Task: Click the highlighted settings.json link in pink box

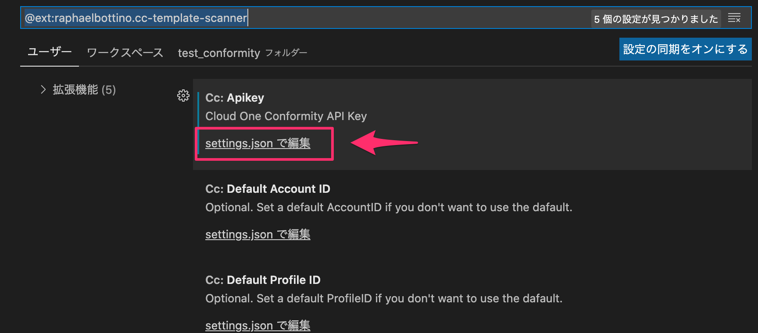Action: [257, 143]
